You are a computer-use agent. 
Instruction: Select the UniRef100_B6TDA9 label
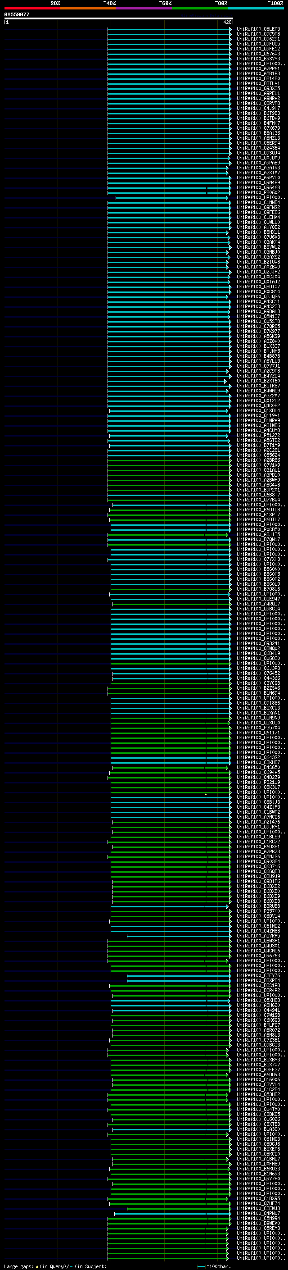click(x=258, y=118)
